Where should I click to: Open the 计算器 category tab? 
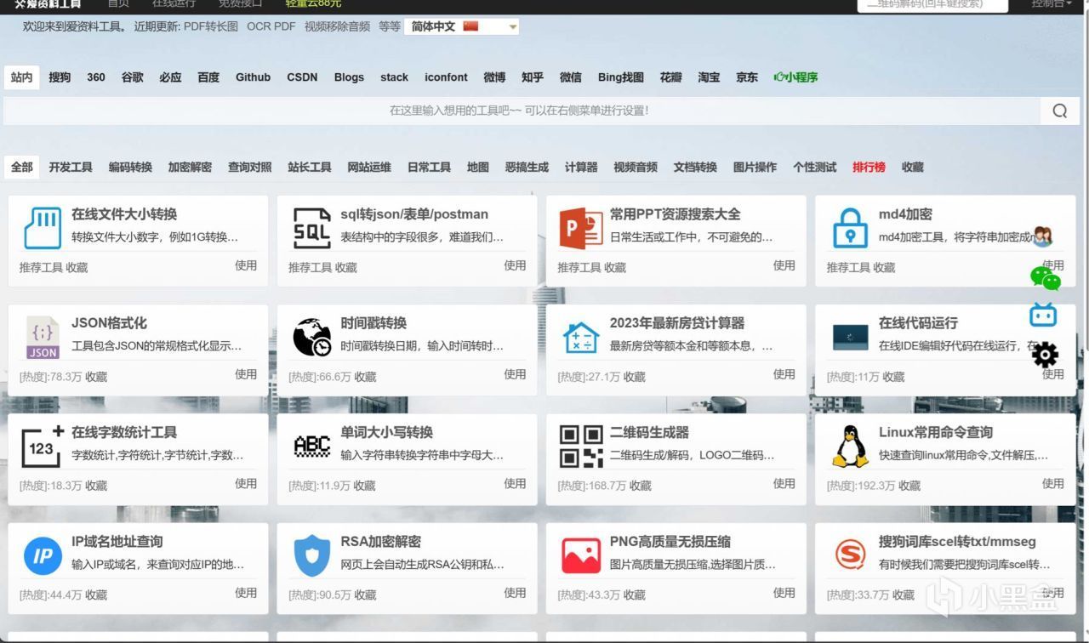pyautogui.click(x=581, y=167)
